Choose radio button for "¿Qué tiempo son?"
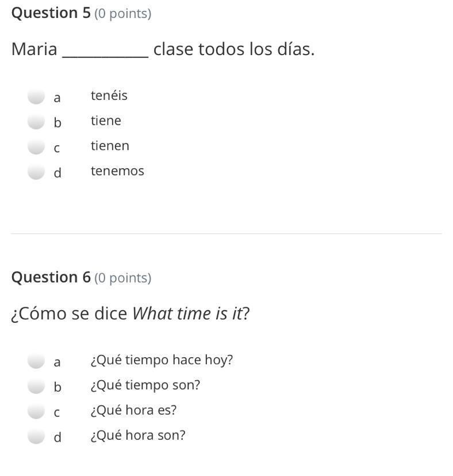The image size is (453, 476). [36, 386]
